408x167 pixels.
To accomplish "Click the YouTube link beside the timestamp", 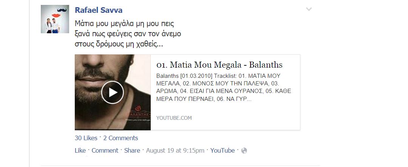I will pyautogui.click(x=223, y=150).
